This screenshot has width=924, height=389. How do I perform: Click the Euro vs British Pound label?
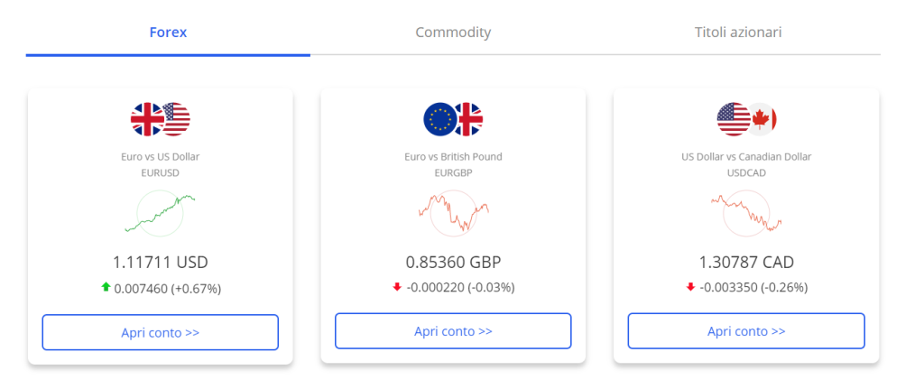pos(453,157)
